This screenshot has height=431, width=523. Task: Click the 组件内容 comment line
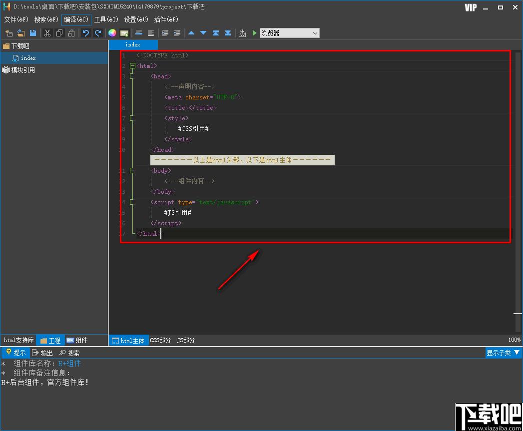(189, 181)
